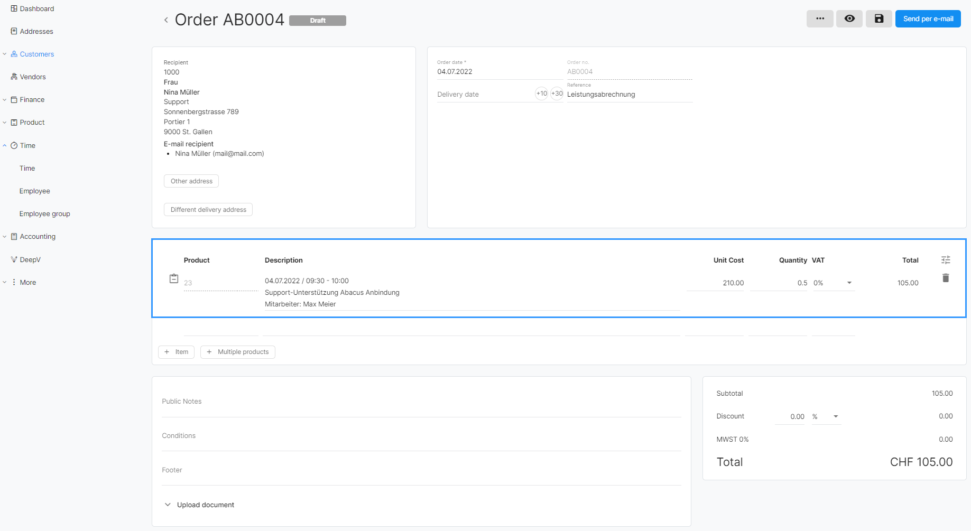This screenshot has height=531, width=971.
Task: Open the DeepV sidebar icon item
Action: (25, 259)
